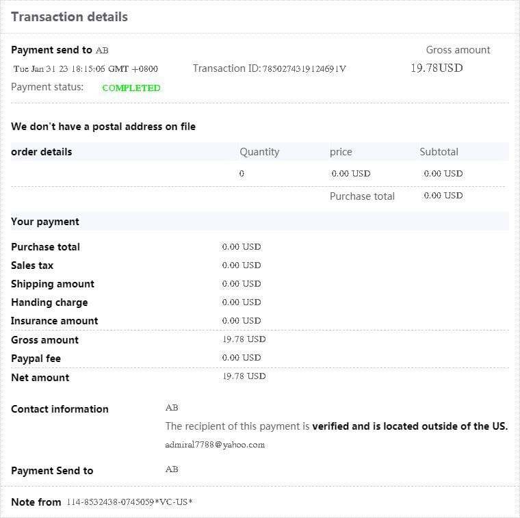
Task: Click the Transaction ID number
Action: click(x=304, y=69)
